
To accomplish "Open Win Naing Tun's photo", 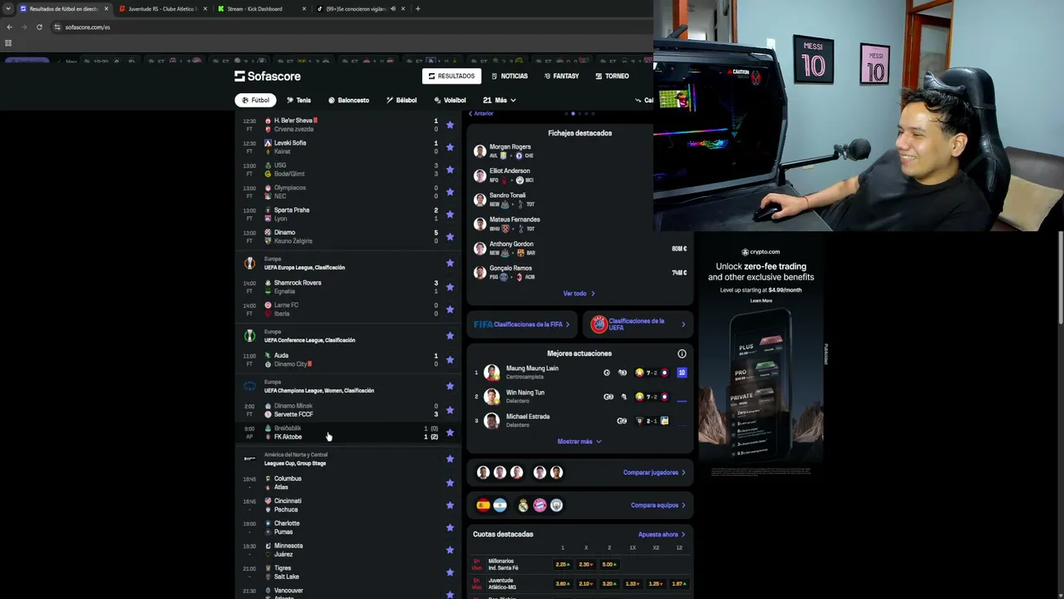I will [x=492, y=397].
